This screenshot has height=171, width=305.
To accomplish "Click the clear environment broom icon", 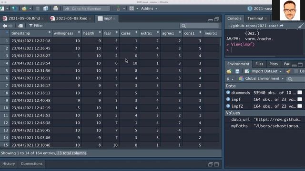I will click(x=289, y=71).
